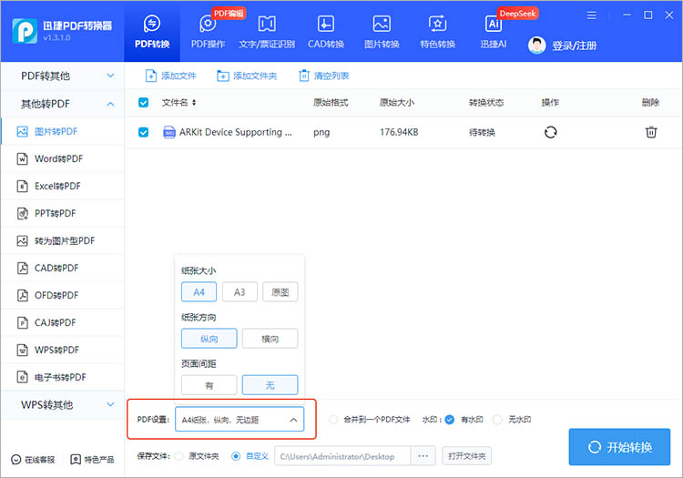683x478 pixels.
Task: Select 自定义 save location
Action: pyautogui.click(x=236, y=456)
